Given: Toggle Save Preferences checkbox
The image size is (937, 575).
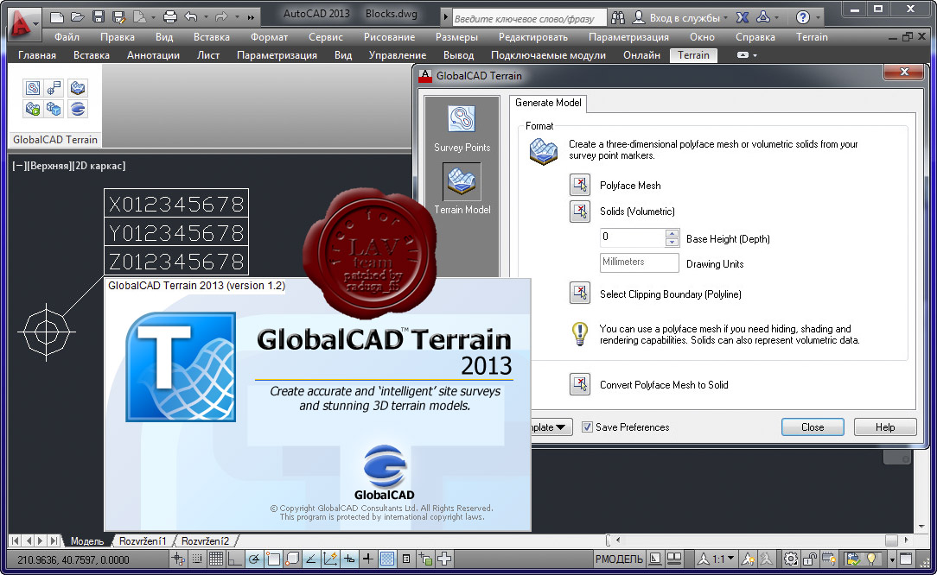Looking at the screenshot, I should [588, 427].
